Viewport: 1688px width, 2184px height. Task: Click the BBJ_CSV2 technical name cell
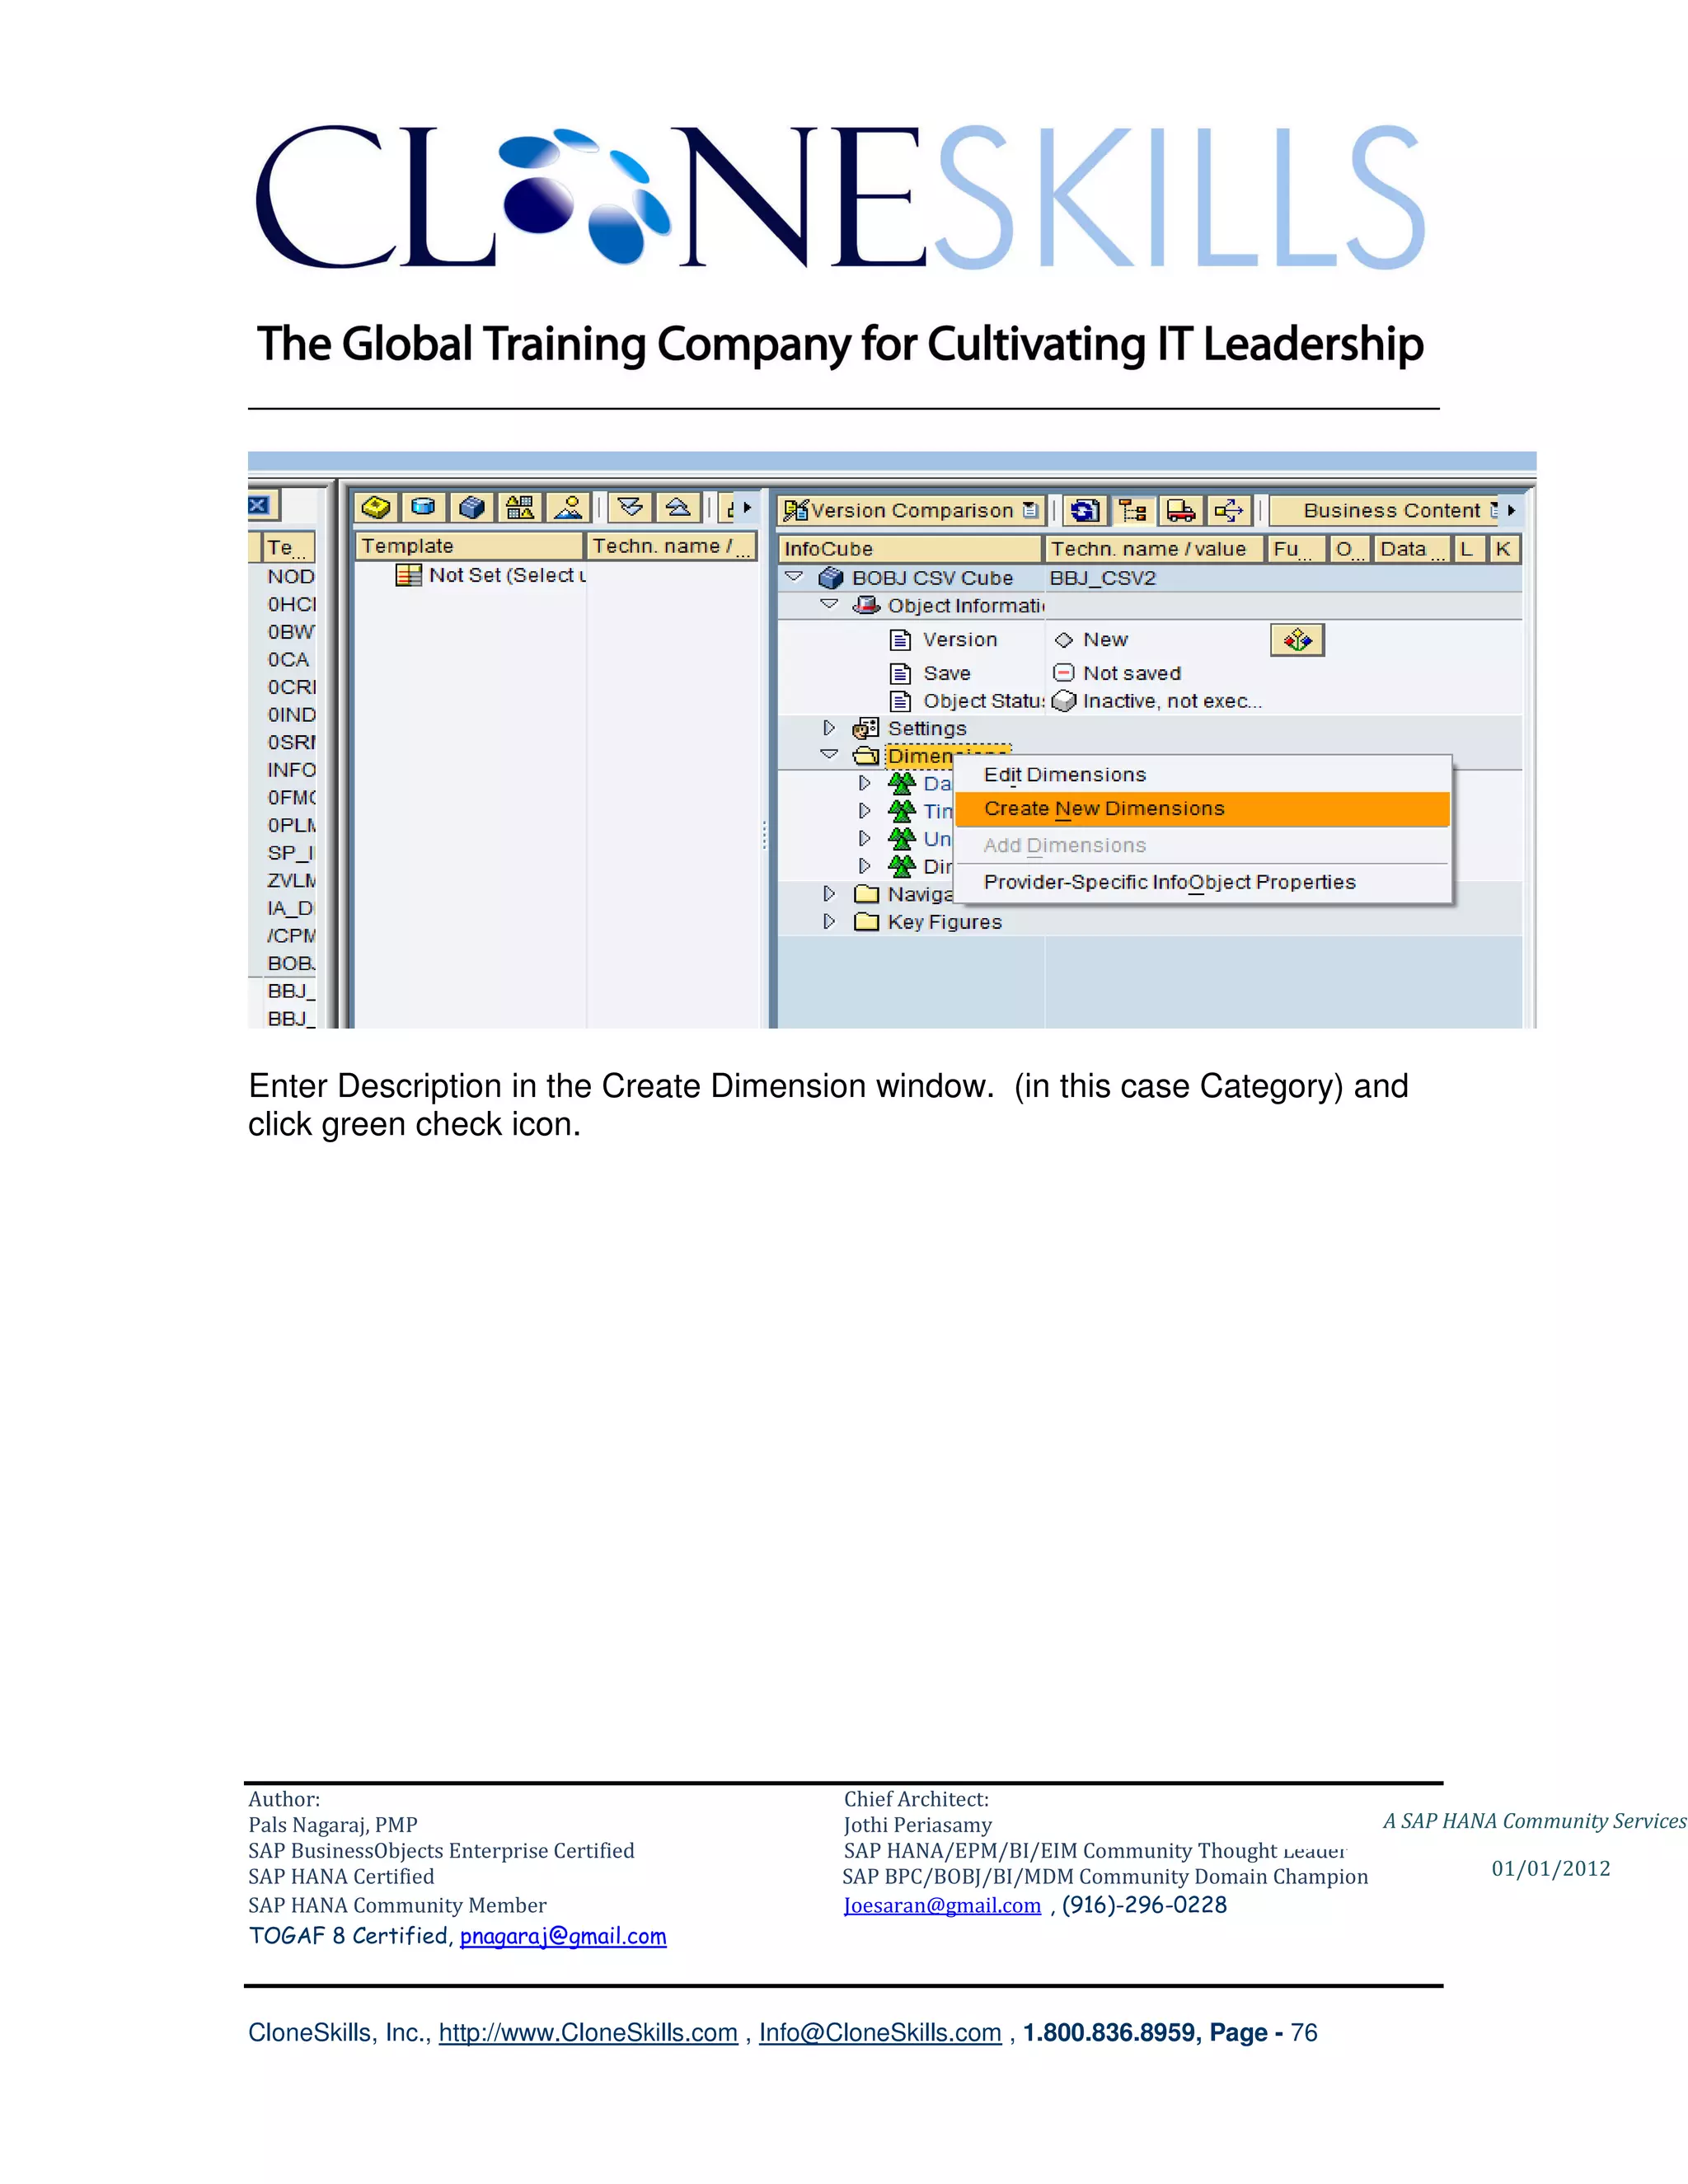point(1102,578)
